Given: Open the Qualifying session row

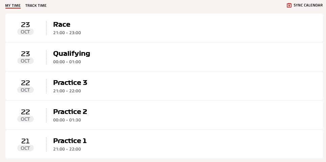Looking at the screenshot, I should pyautogui.click(x=164, y=57).
